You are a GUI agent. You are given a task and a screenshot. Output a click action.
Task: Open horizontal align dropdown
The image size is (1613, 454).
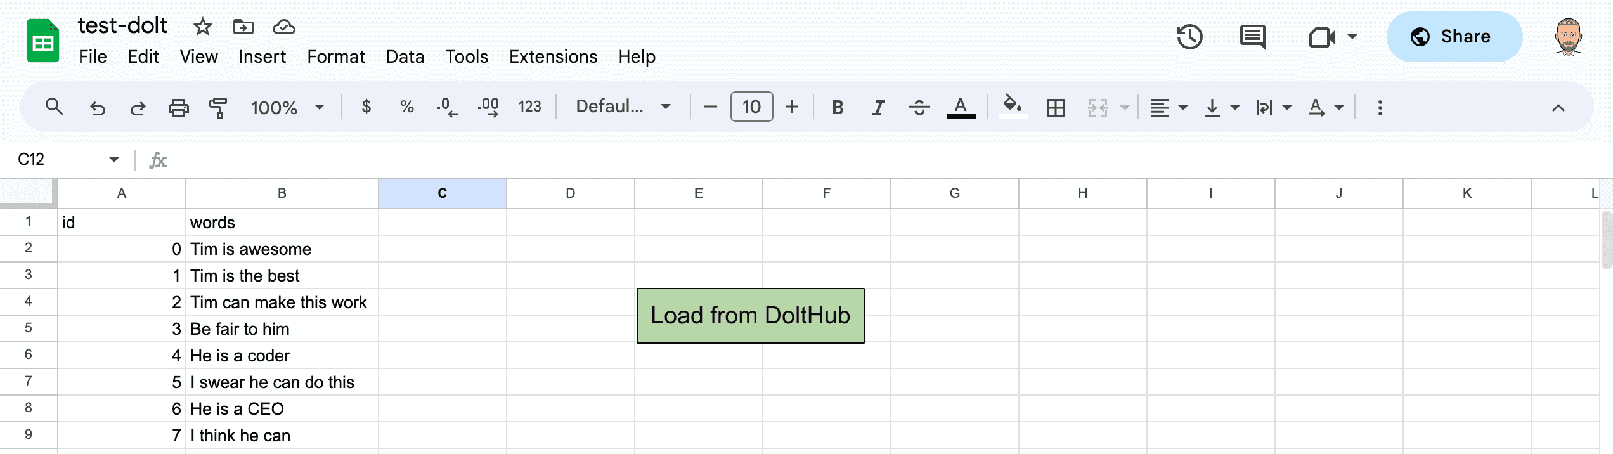(1169, 107)
